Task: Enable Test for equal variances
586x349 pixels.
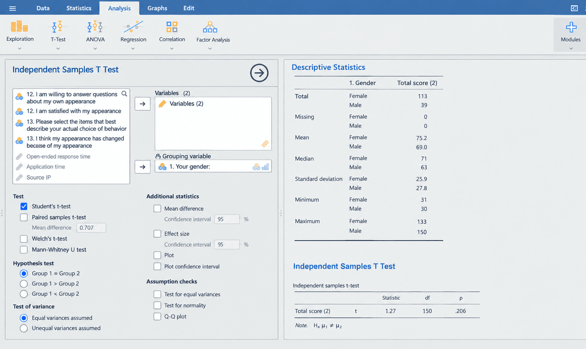Action: pyautogui.click(x=157, y=294)
